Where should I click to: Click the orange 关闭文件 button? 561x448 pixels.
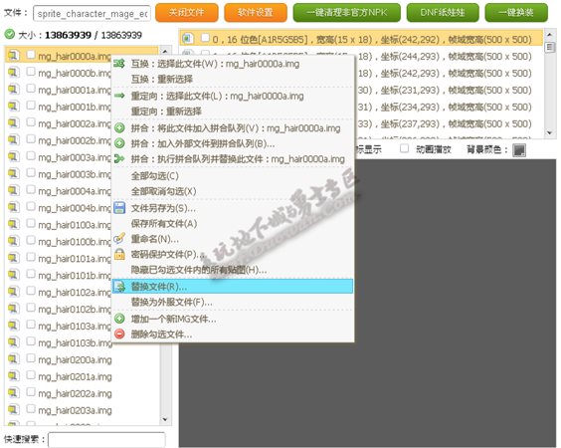pyautogui.click(x=187, y=13)
